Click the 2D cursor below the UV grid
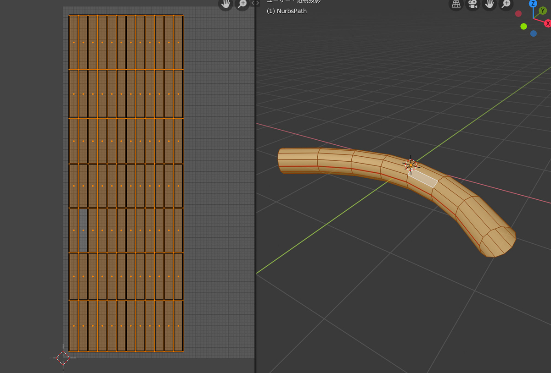This screenshot has width=551, height=373. coord(63,358)
